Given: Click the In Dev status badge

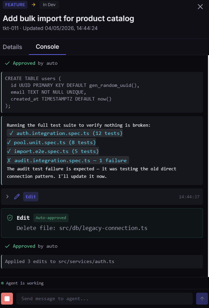Looking at the screenshot, I should tap(49, 5).
